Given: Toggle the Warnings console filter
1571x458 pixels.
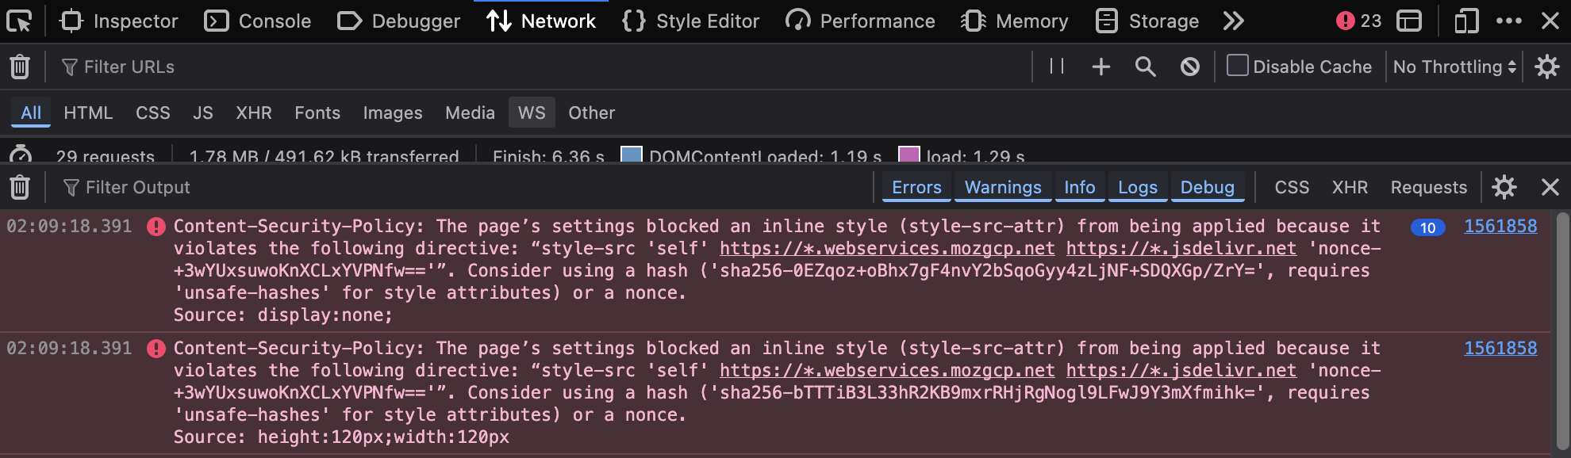Looking at the screenshot, I should pyautogui.click(x=1003, y=188).
